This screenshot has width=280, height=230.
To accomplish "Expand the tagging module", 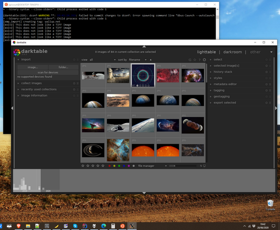I will coord(210,91).
